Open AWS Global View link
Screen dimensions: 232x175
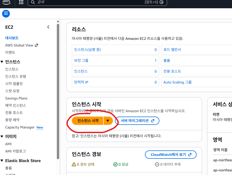19,45
